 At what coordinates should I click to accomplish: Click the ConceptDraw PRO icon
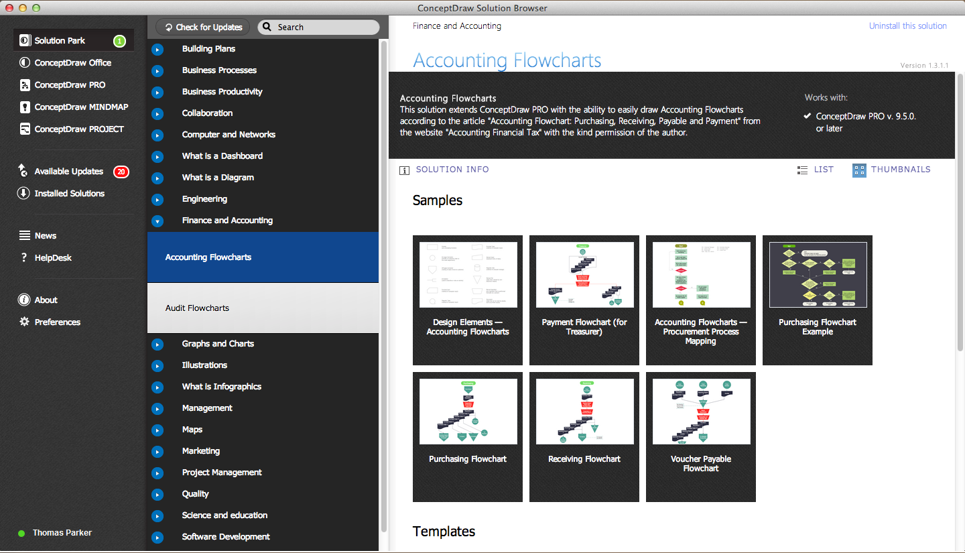[25, 85]
